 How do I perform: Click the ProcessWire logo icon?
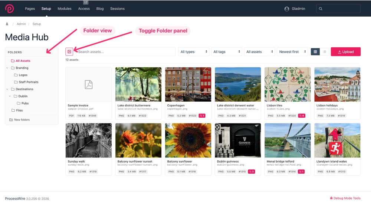click(9, 9)
